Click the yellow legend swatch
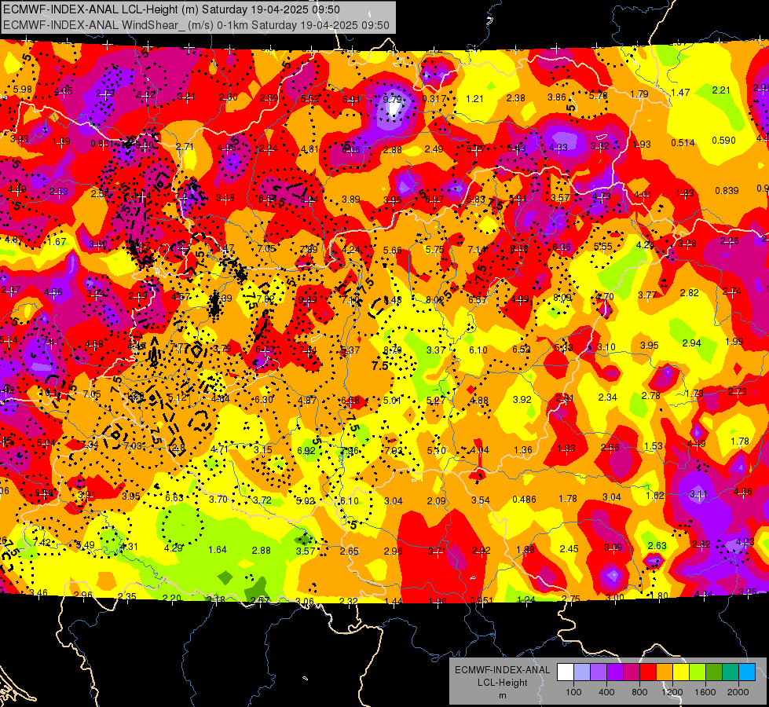The image size is (769, 707). click(x=681, y=672)
